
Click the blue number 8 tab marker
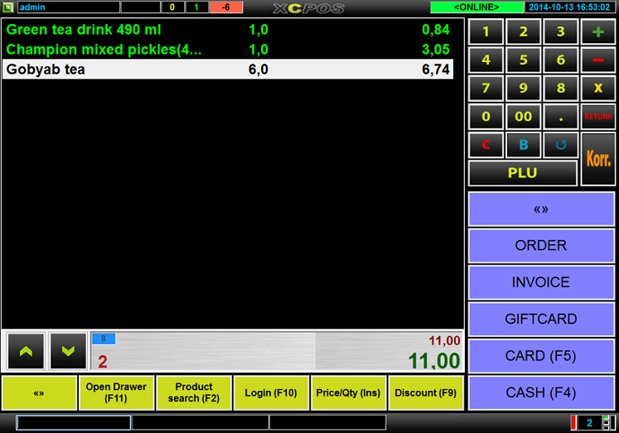[x=104, y=339]
